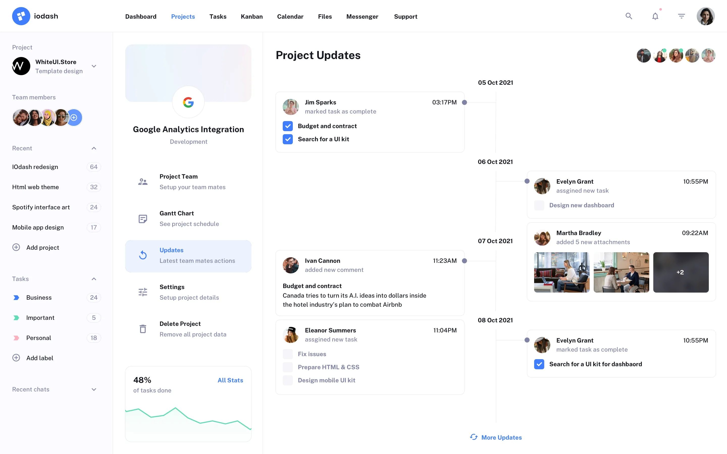Screen dimensions: 727x454
Task: Switch to the Kanban tab
Action: pyautogui.click(x=252, y=16)
